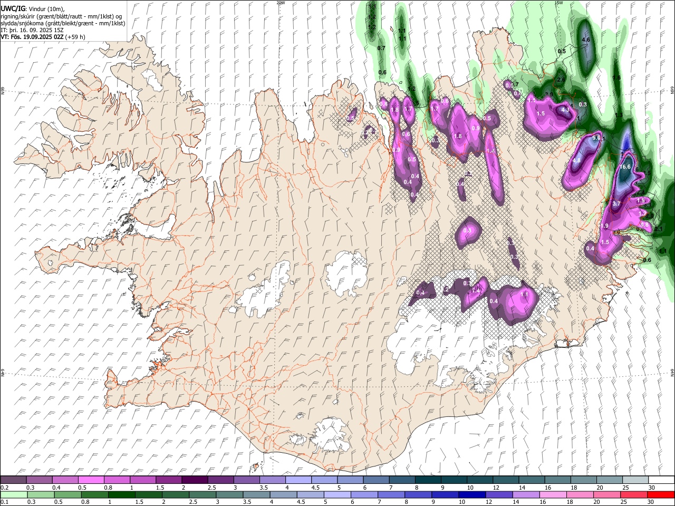Image resolution: width=675 pixels, height=506 pixels.
Task: Click the IT: þri. 16. 09. 2025 15Z line
Action: click(32, 30)
